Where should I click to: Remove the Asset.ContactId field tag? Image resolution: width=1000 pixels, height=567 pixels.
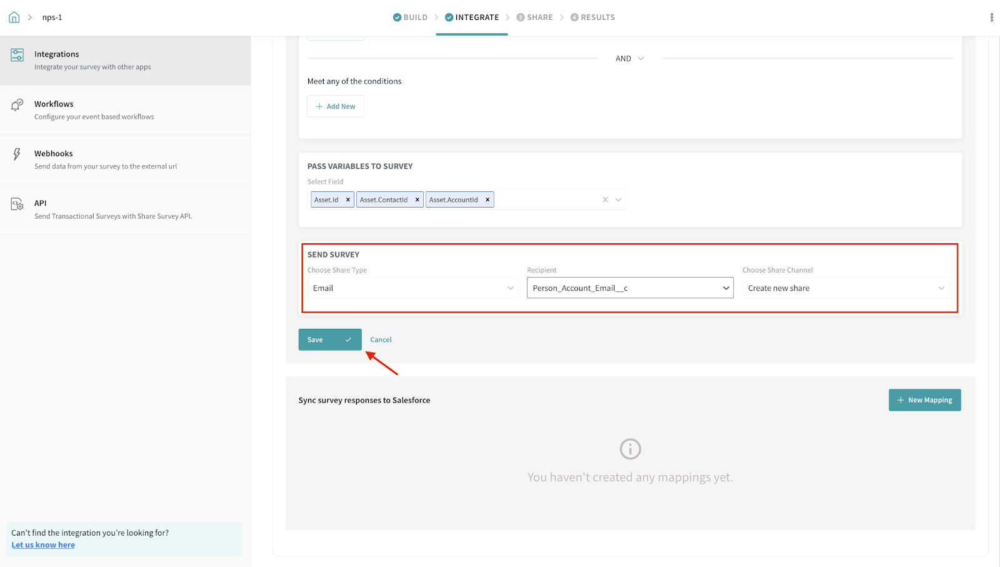[417, 200]
